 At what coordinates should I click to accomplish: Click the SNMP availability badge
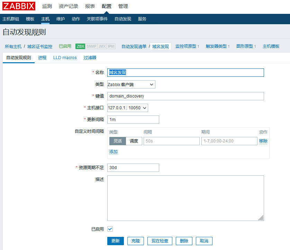coord(91,46)
